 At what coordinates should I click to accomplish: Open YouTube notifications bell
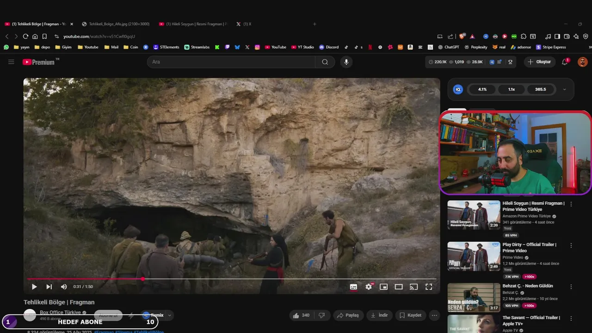(565, 62)
